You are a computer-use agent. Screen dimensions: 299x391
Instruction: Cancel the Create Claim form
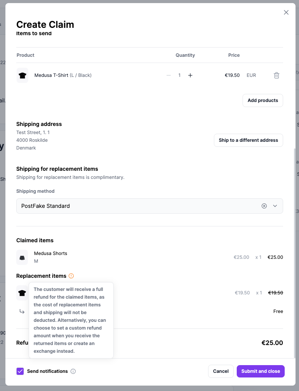pyautogui.click(x=220, y=371)
